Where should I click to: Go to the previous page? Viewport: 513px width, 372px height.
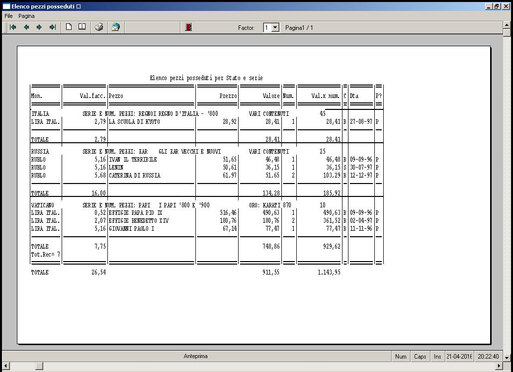26,27
